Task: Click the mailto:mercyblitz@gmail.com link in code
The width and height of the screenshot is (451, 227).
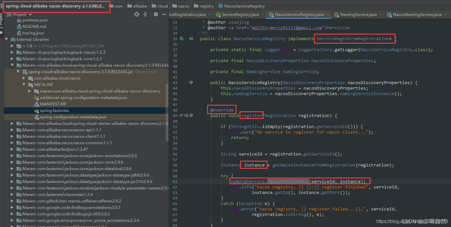Action: coord(287,28)
